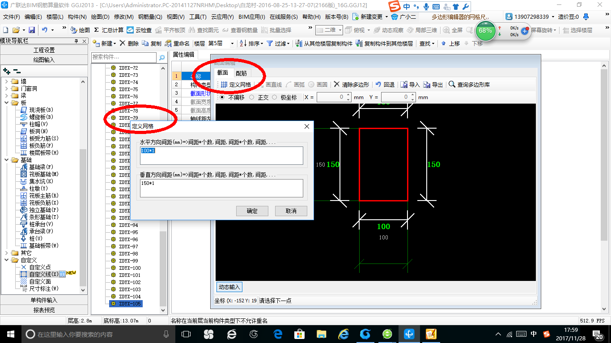Expand 墙 folder in tree
This screenshot has width=611, height=343.
(6, 81)
